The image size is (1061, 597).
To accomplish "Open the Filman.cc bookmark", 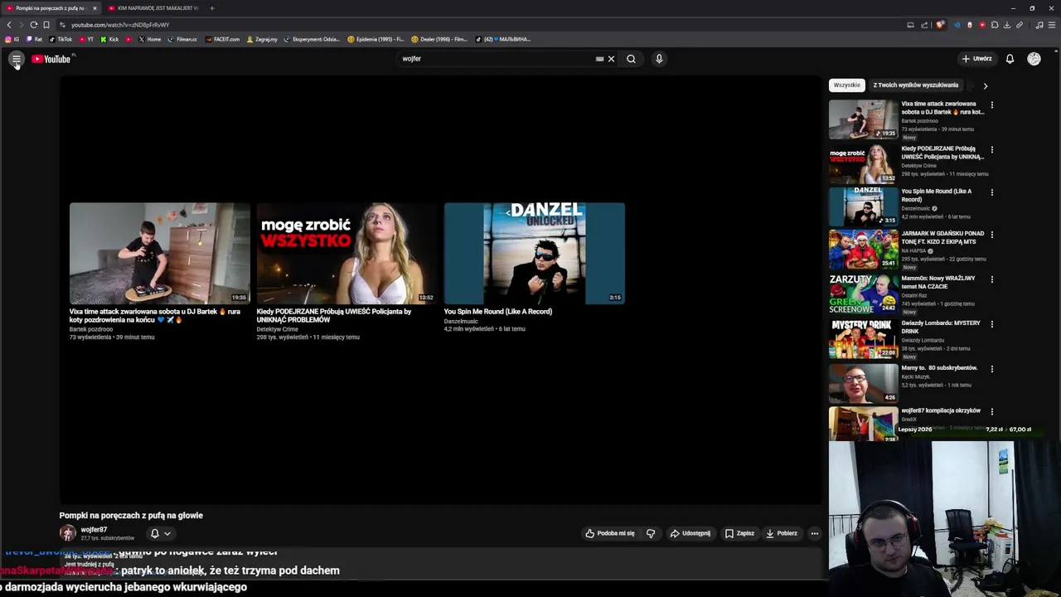I will coord(182,39).
